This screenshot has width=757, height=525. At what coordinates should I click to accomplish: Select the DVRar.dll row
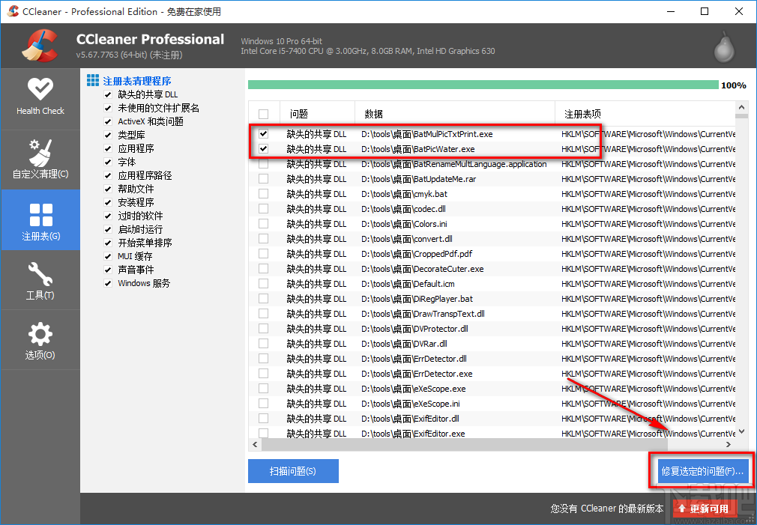(492, 344)
